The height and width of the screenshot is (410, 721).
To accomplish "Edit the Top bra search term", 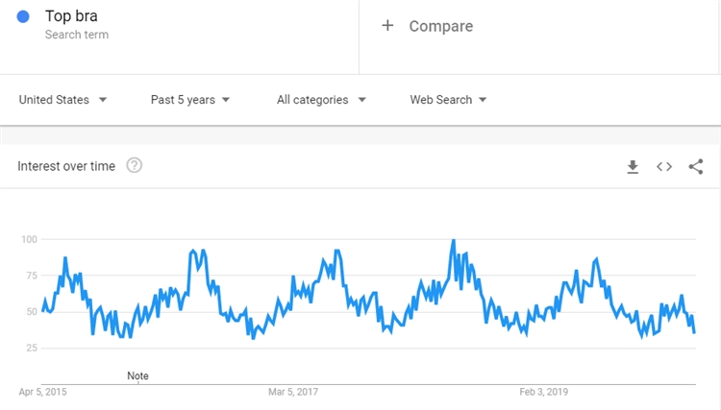I will tap(71, 16).
